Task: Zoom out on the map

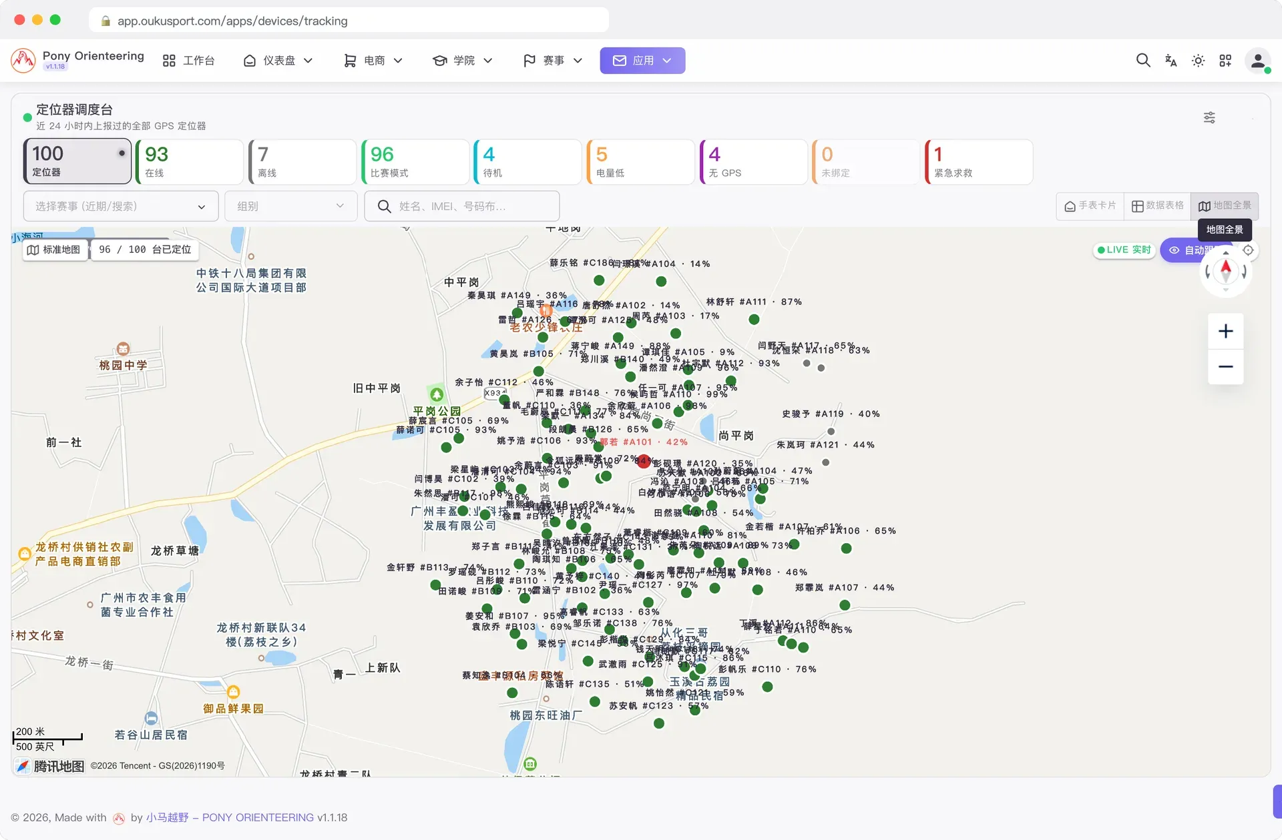Action: click(x=1225, y=366)
